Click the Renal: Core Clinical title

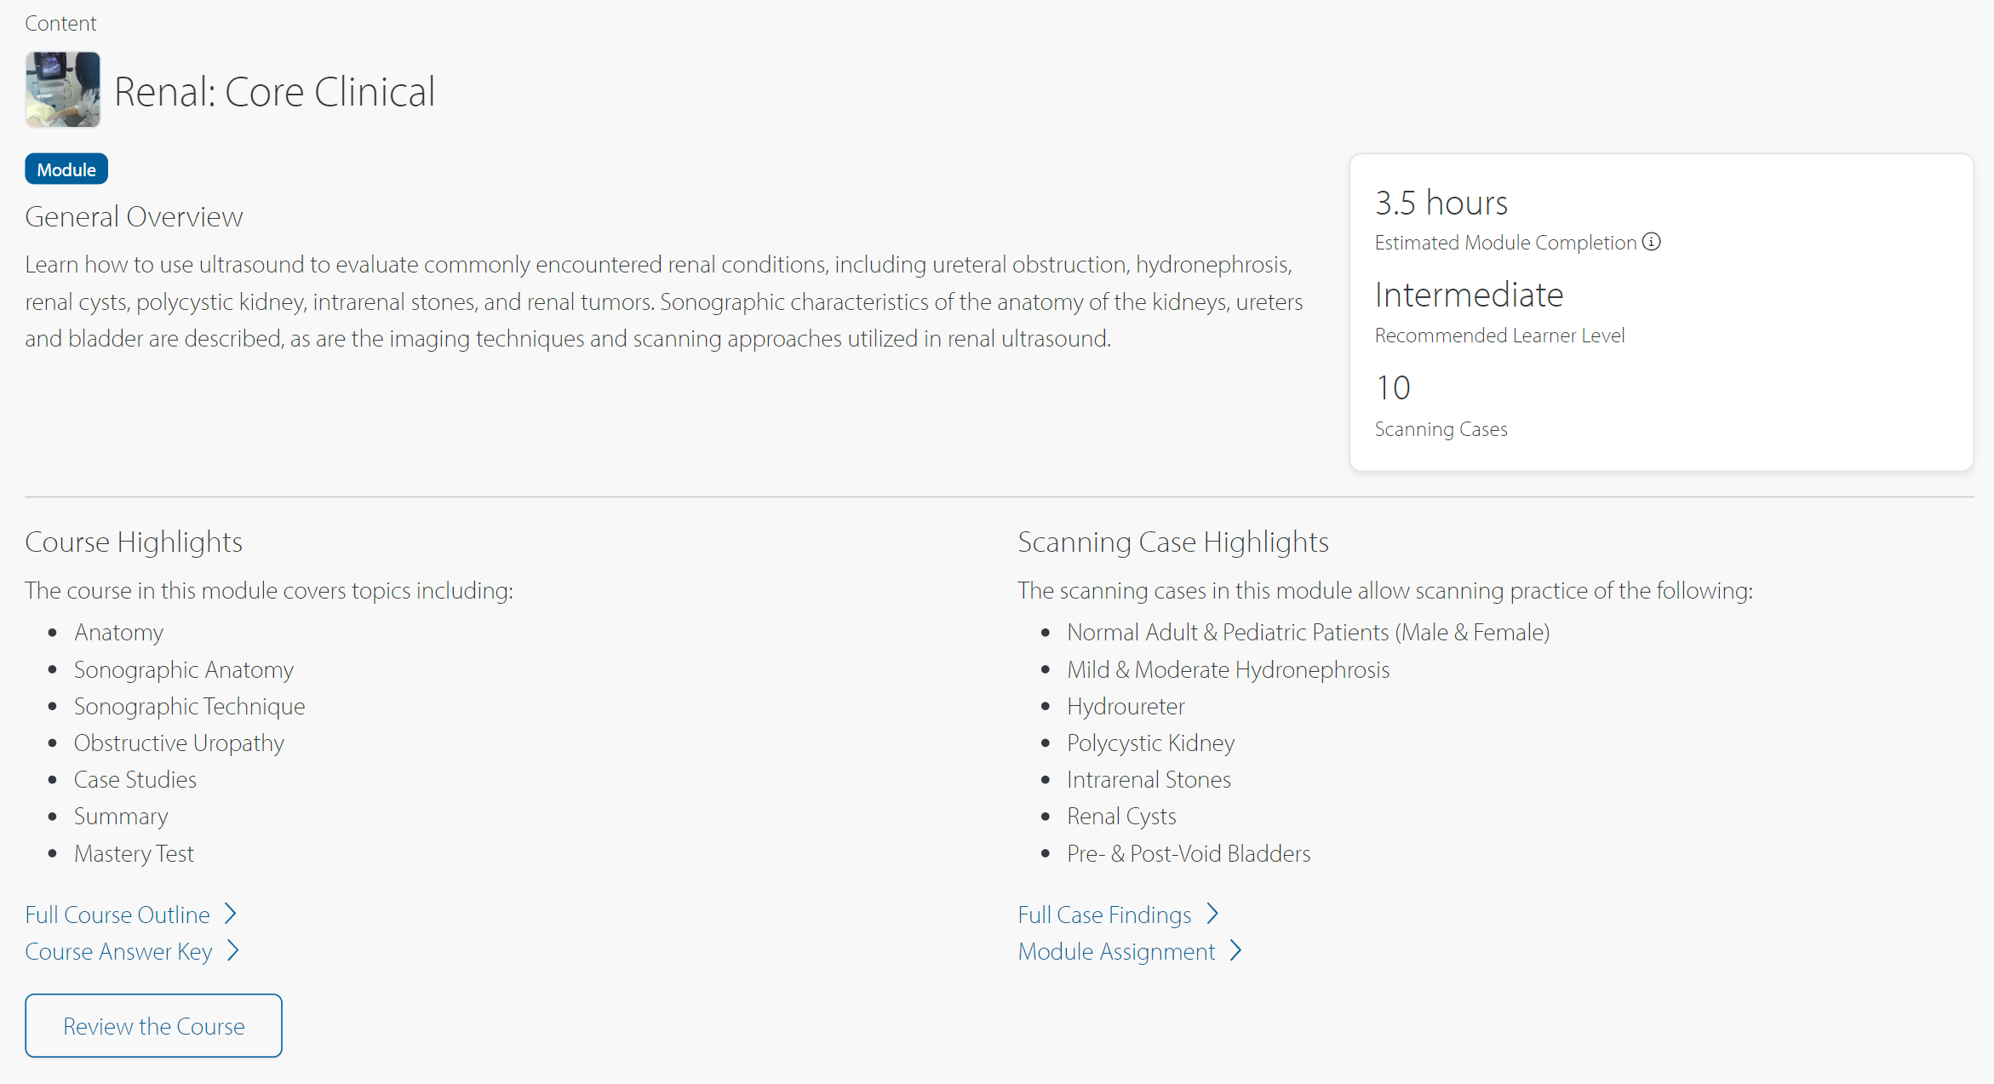pyautogui.click(x=274, y=92)
